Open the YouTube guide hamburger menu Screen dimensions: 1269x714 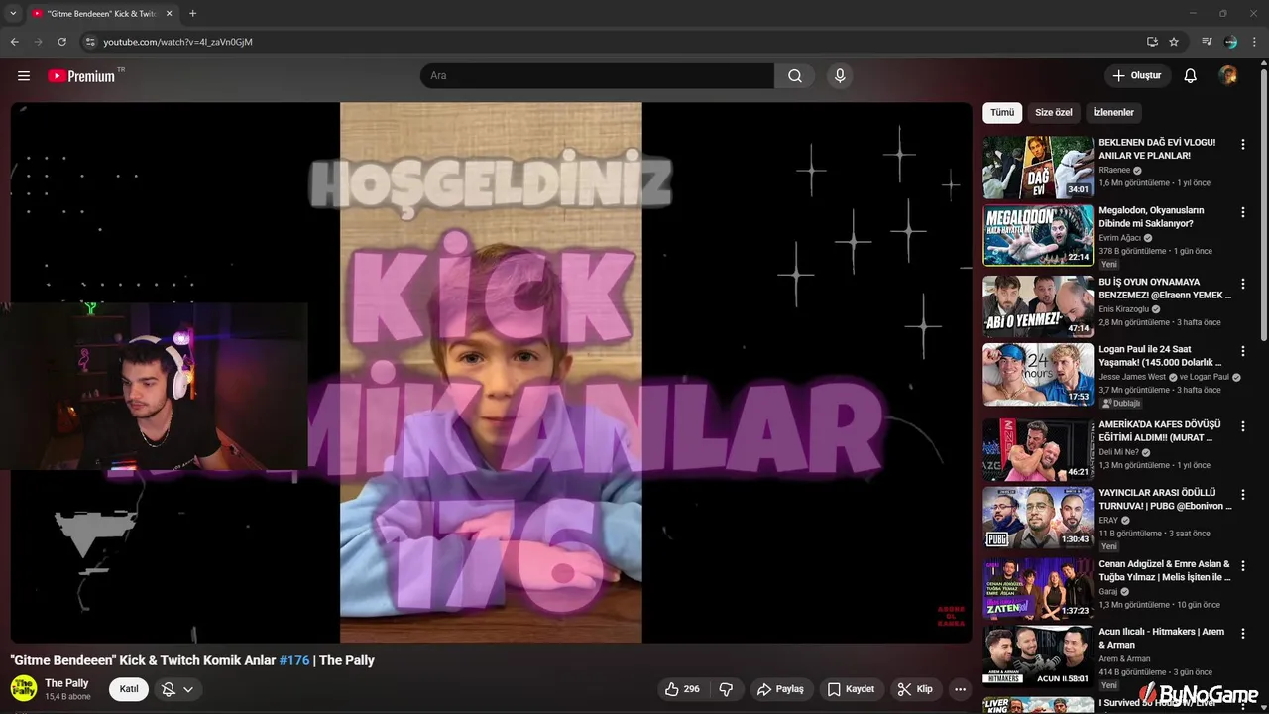tap(24, 76)
